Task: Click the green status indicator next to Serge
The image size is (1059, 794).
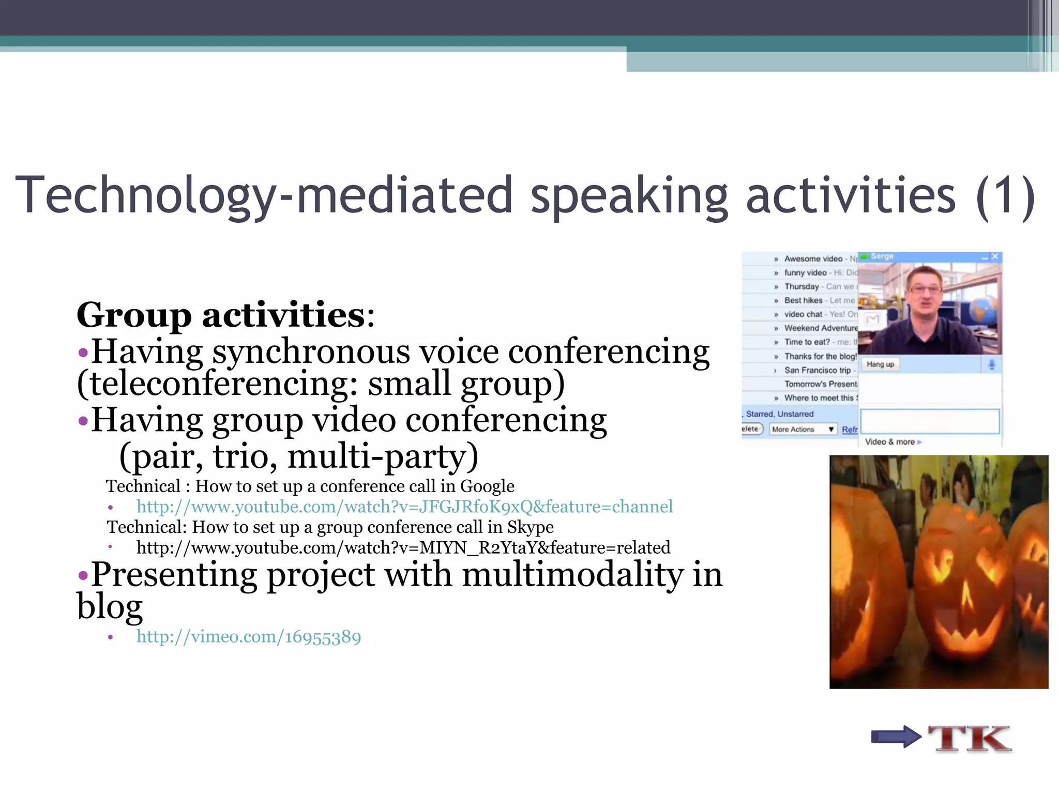Action: (x=864, y=256)
